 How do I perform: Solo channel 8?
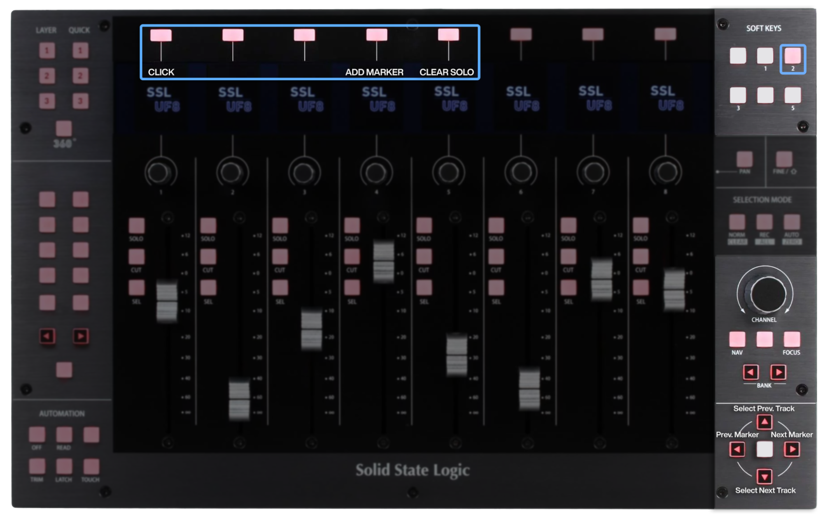[641, 225]
